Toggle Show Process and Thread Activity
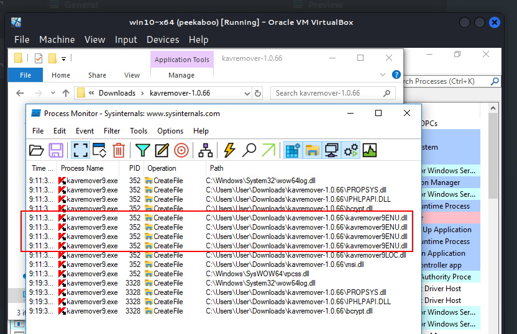Viewport: 517px width, 334px height. pyautogui.click(x=350, y=150)
